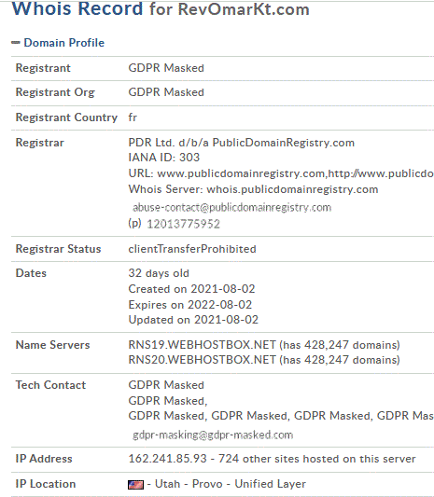
Task: Click Created on 2021-08-02 date
Action: tap(191, 289)
